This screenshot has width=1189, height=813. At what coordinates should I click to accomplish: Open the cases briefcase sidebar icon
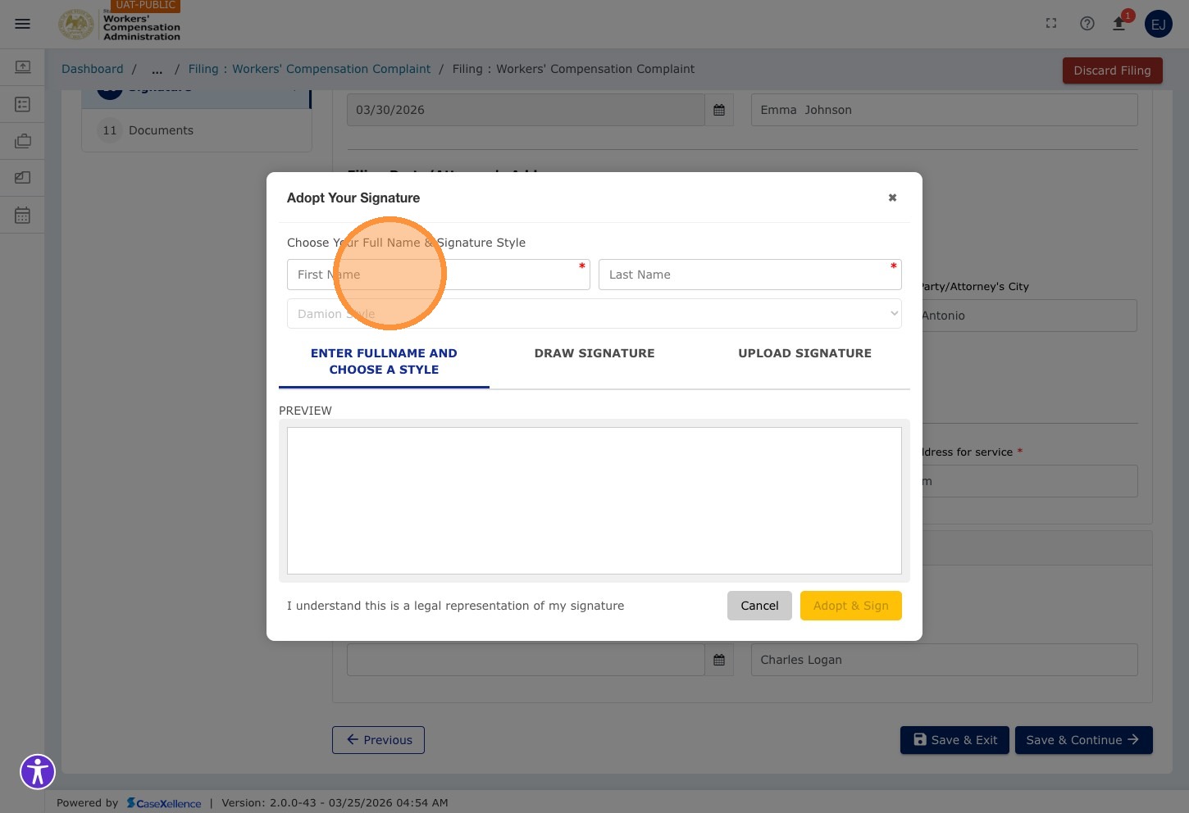(x=23, y=141)
